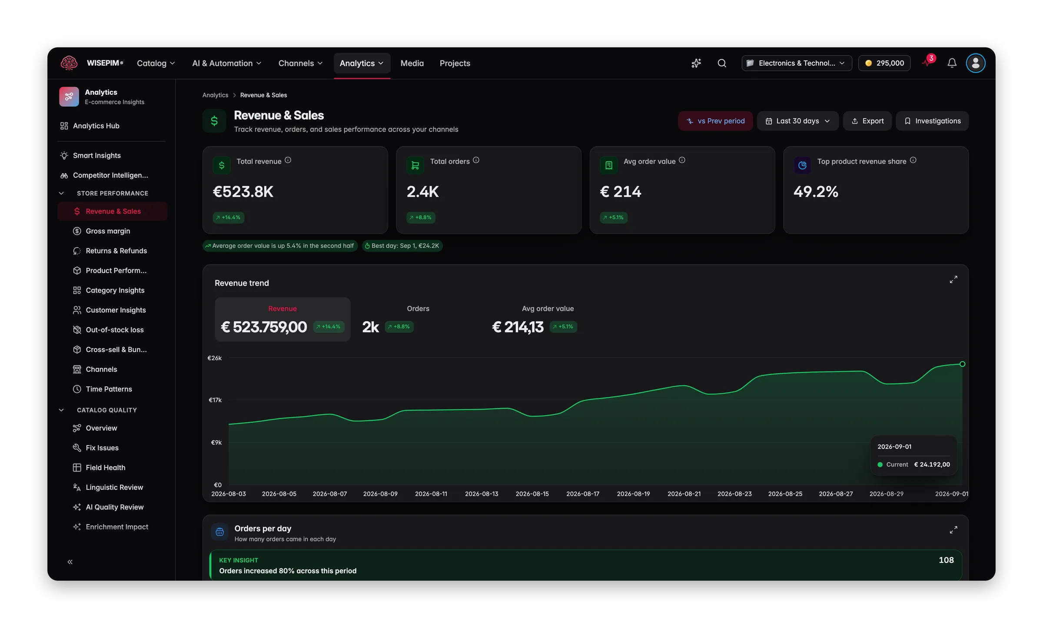This screenshot has width=1043, height=628.
Task: Open the Investigations button
Action: tap(932, 121)
